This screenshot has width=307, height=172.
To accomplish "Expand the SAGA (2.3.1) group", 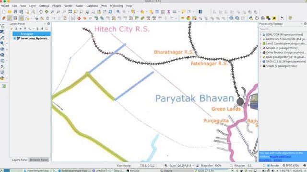I will click(x=260, y=62).
